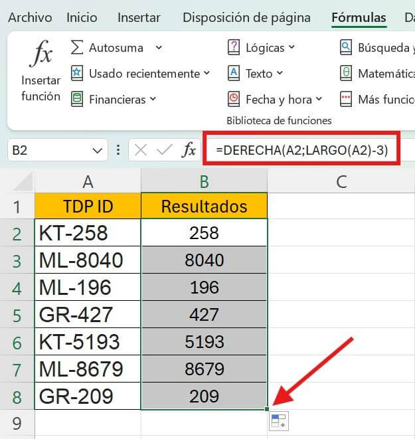
Task: Select cell containing ML-196
Action: tap(88, 288)
